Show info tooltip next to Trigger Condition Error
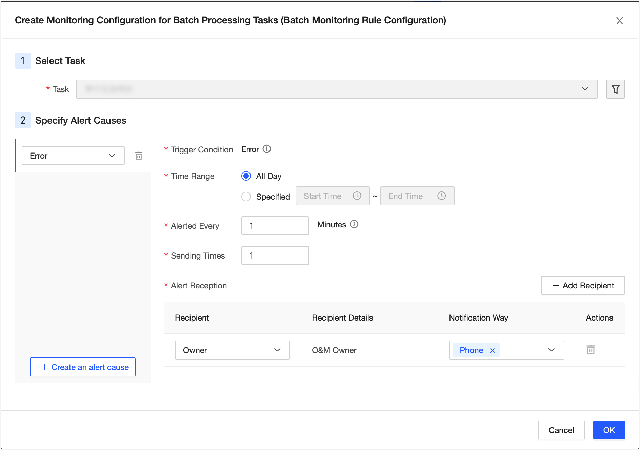This screenshot has height=450, width=640. (x=267, y=149)
